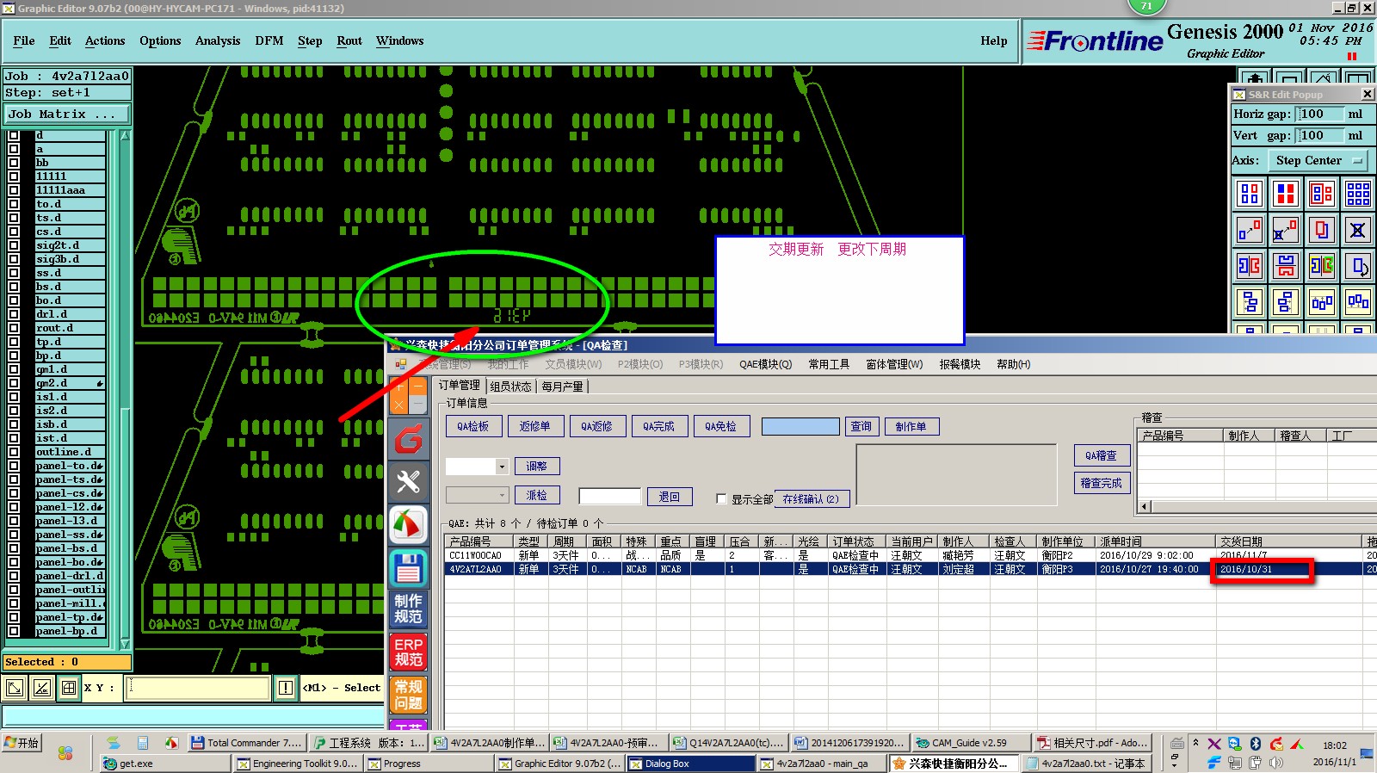Click the layer list scroll-up arrow
Screen dimensions: 1377x773
125,136
